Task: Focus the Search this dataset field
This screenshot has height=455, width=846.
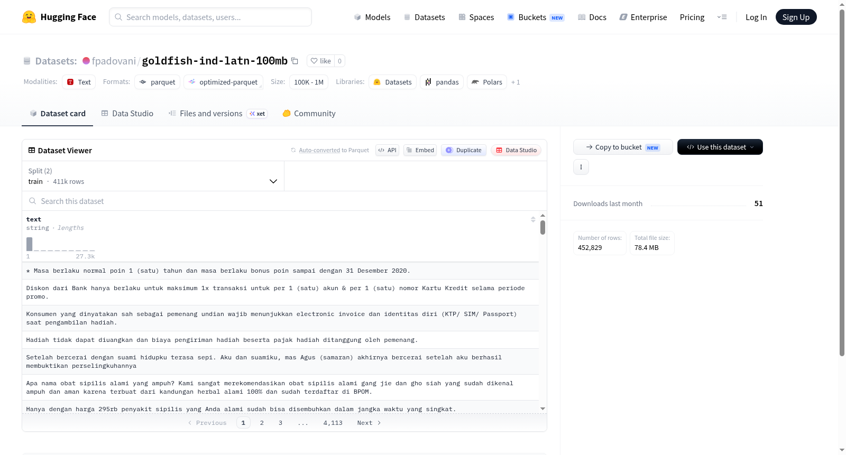Action: click(284, 201)
